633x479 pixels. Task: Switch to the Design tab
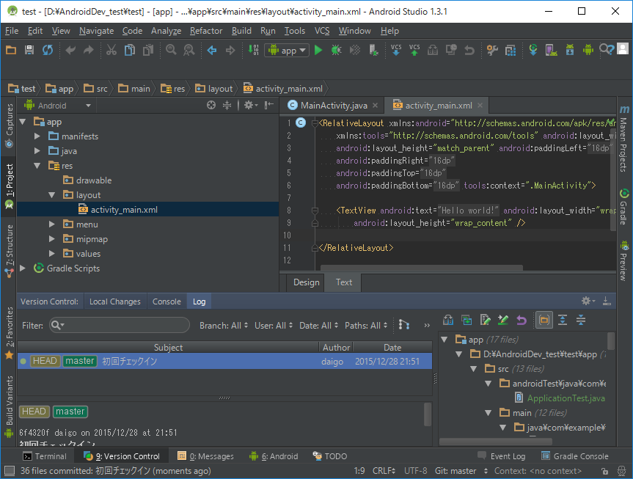coord(306,282)
